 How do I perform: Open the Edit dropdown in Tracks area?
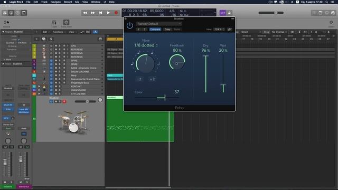(46, 32)
